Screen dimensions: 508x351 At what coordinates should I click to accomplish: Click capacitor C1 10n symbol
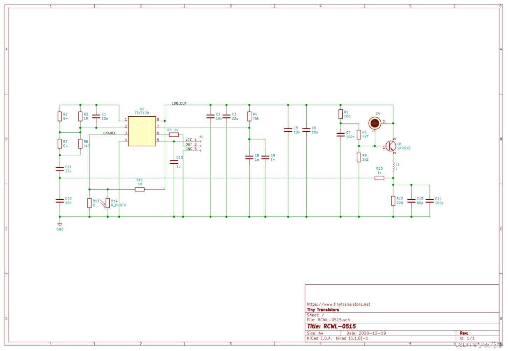click(x=96, y=116)
